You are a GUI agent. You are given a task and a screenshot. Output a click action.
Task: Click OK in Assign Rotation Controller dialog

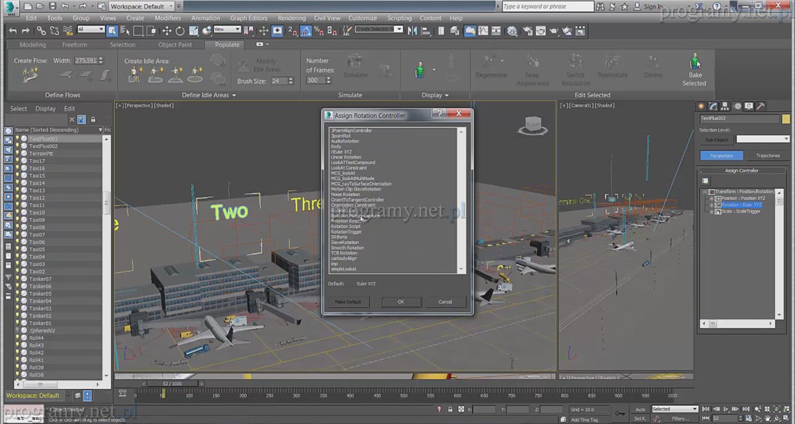400,302
